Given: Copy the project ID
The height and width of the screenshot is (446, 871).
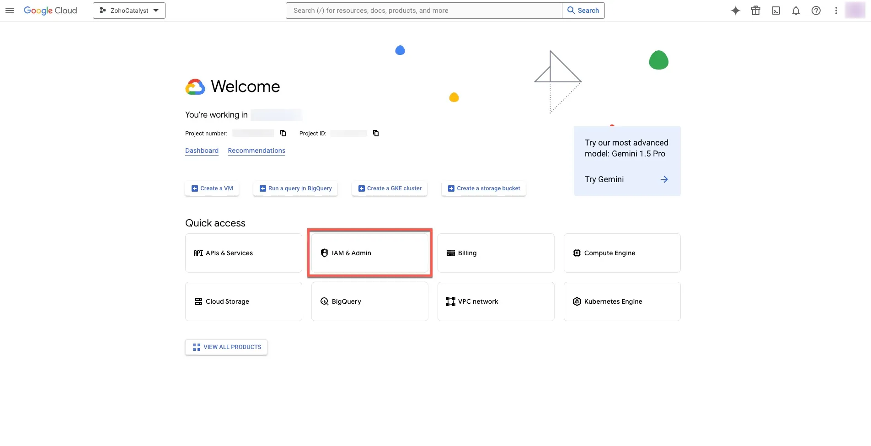Looking at the screenshot, I should point(376,133).
